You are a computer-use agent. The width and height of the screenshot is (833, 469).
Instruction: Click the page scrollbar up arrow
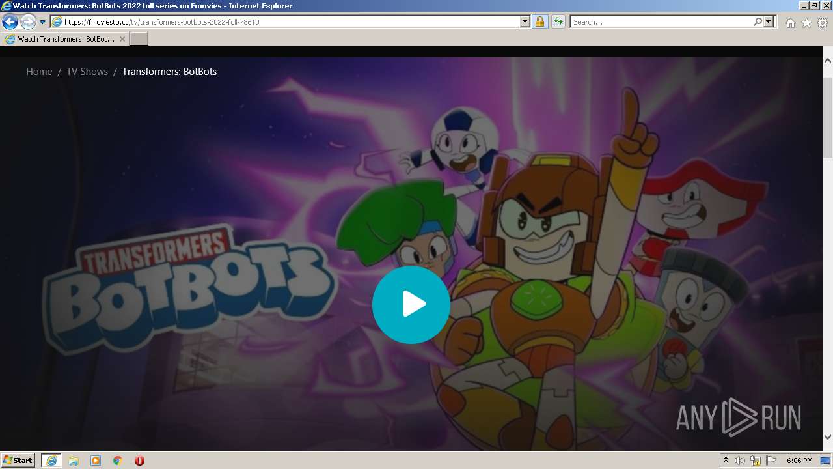coord(828,61)
